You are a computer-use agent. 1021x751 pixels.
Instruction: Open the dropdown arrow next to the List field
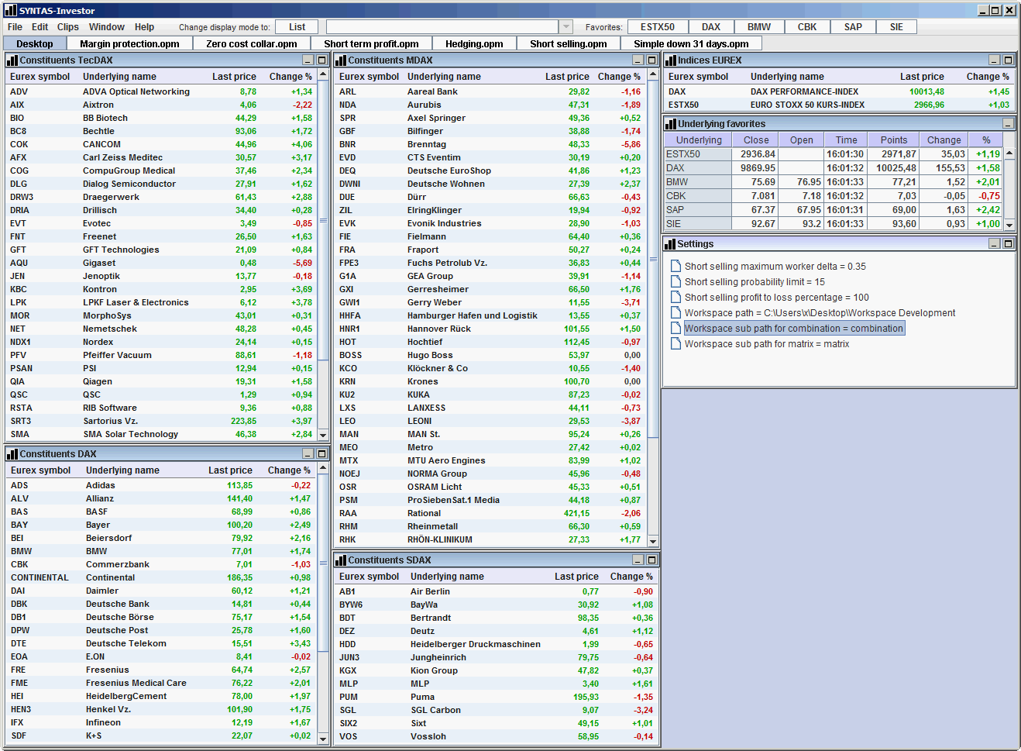pyautogui.click(x=566, y=27)
